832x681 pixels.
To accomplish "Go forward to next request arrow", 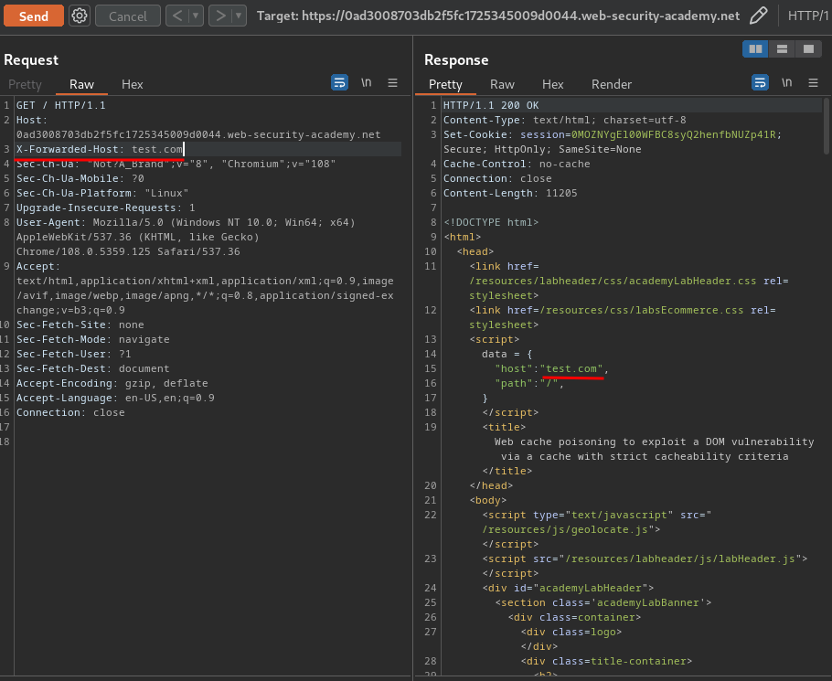I will pos(220,16).
